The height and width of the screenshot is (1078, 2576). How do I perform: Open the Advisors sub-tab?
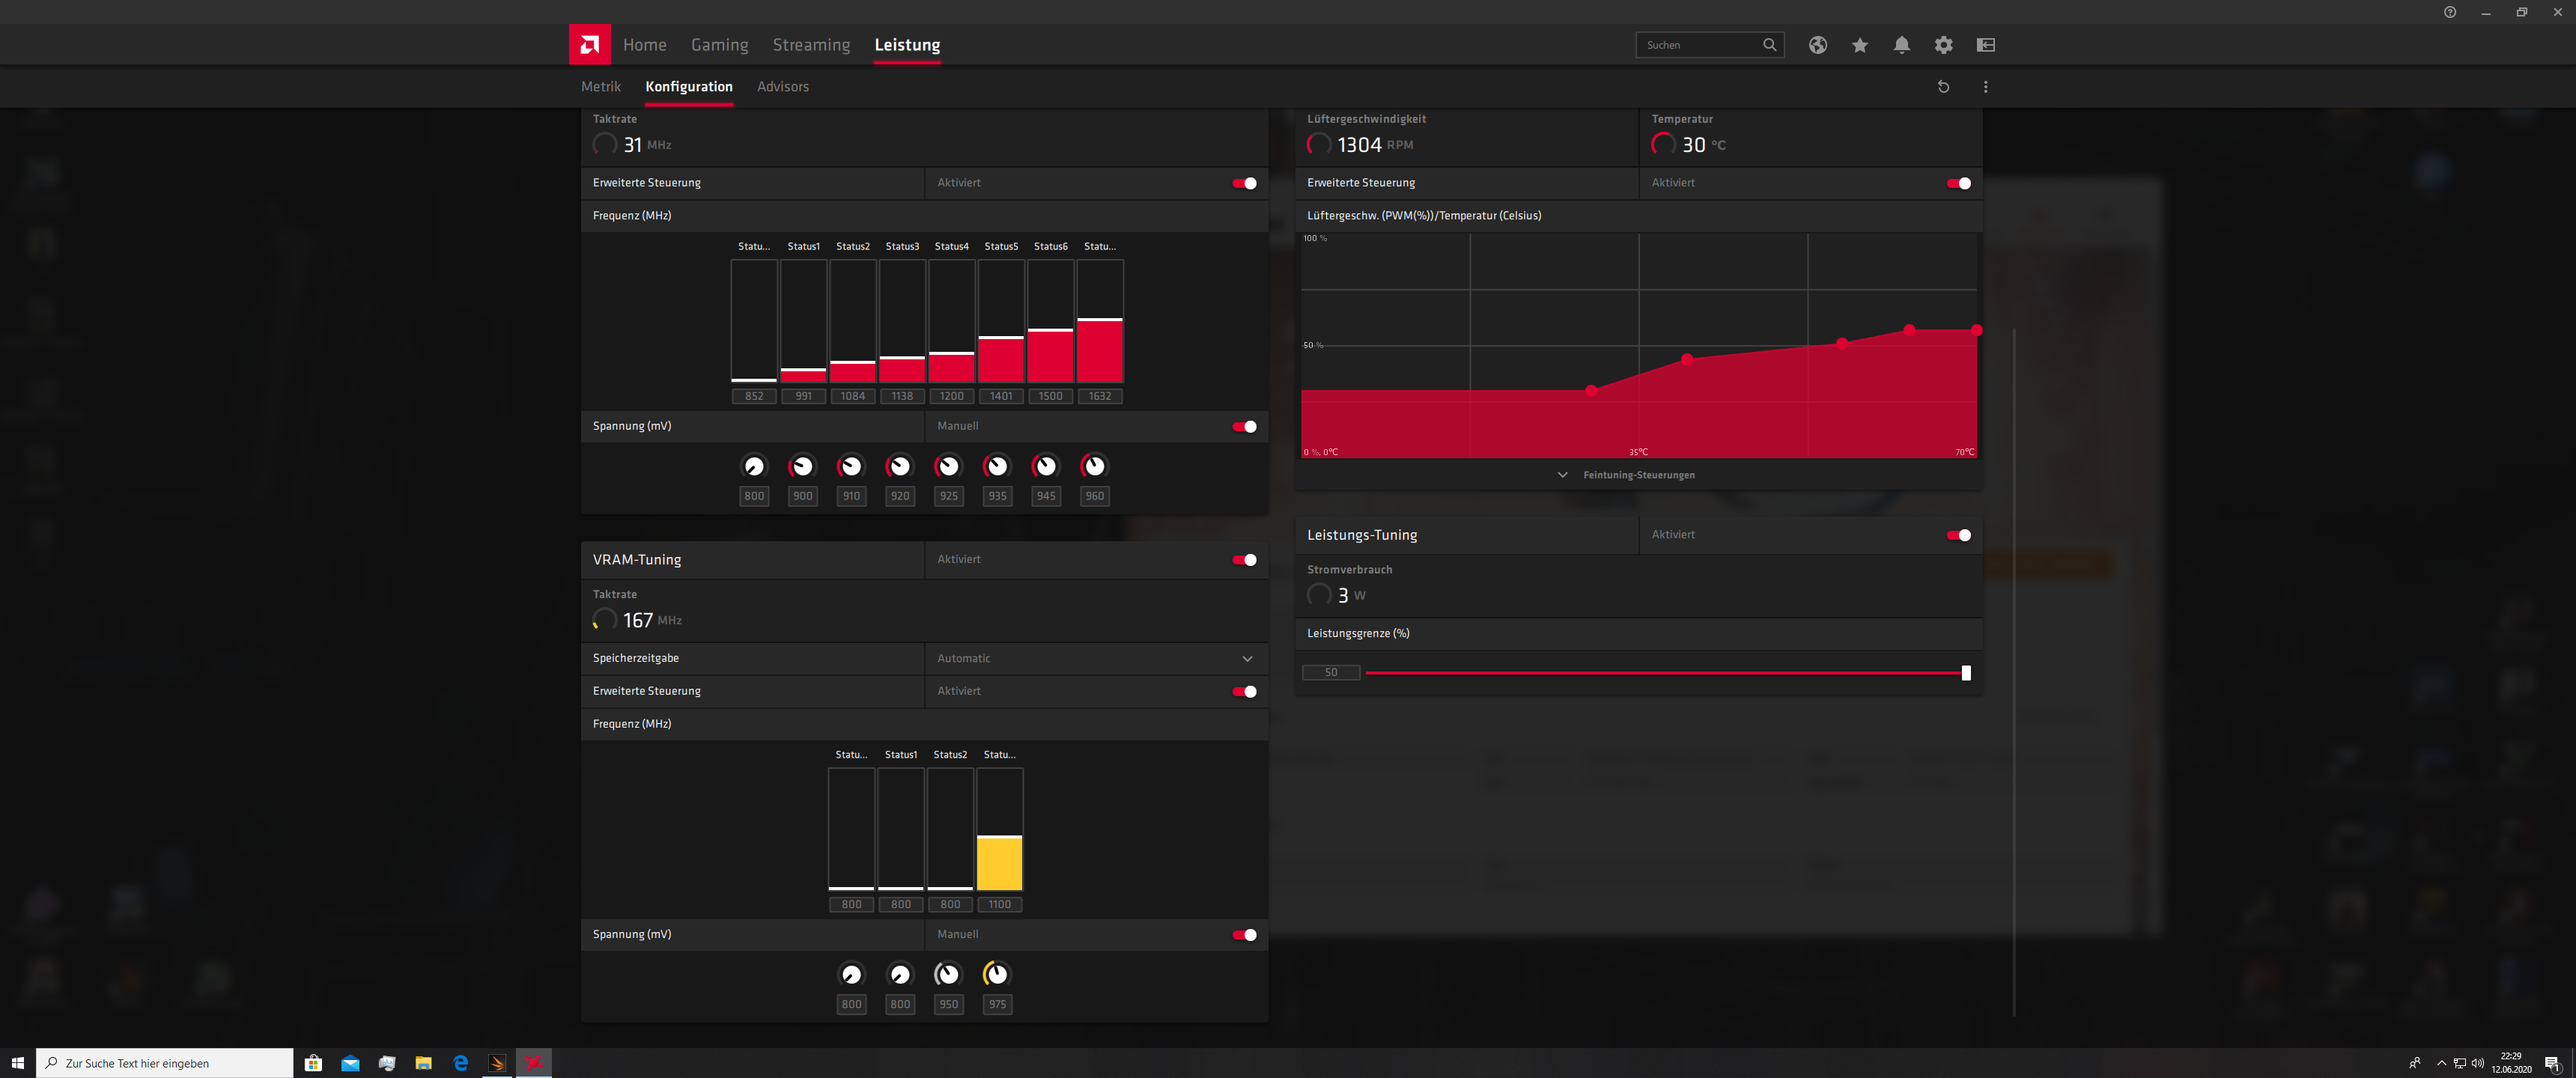click(782, 87)
